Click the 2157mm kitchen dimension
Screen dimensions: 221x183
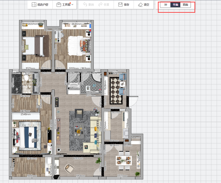[x=116, y=113]
